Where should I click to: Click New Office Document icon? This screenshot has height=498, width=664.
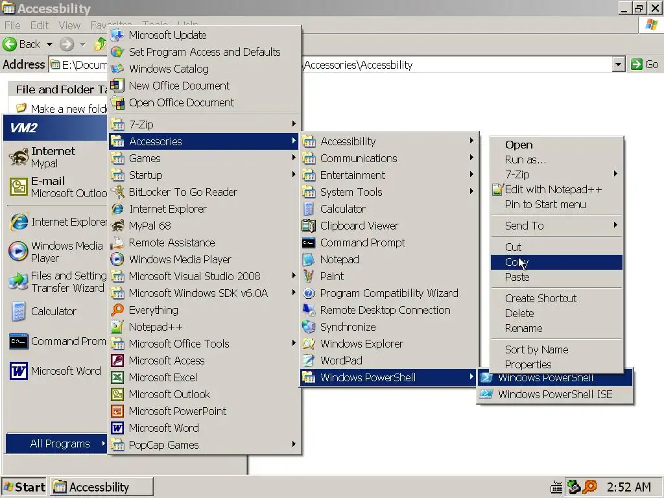117,86
